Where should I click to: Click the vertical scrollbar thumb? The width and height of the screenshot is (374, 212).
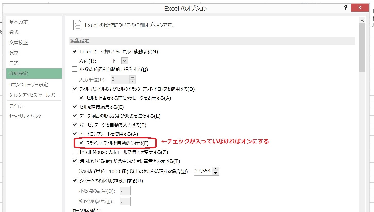(x=362, y=48)
